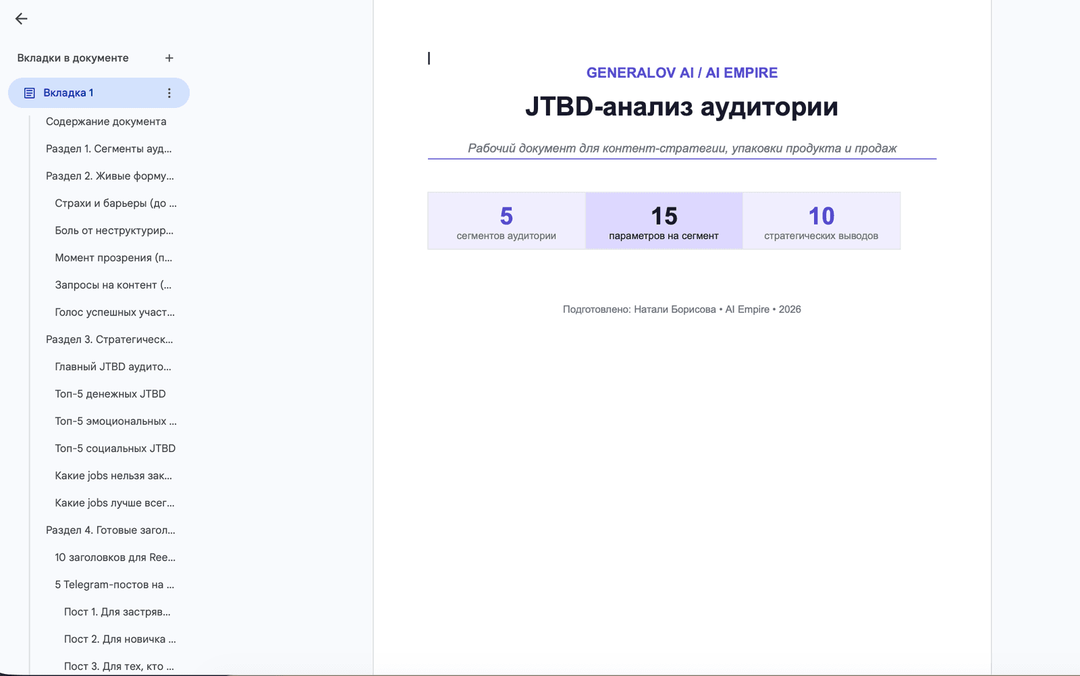Click the Вкладки в документе header
Screen dimensions: 1080x676
tap(73, 58)
